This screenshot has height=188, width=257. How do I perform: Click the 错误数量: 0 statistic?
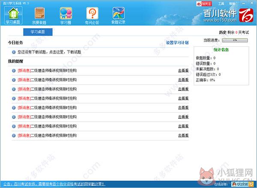pyautogui.click(x=206, y=63)
